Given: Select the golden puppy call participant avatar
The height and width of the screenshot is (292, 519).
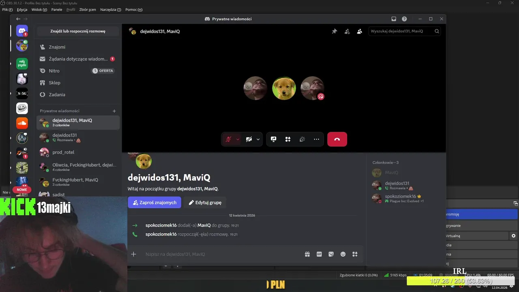Looking at the screenshot, I should click(x=284, y=88).
